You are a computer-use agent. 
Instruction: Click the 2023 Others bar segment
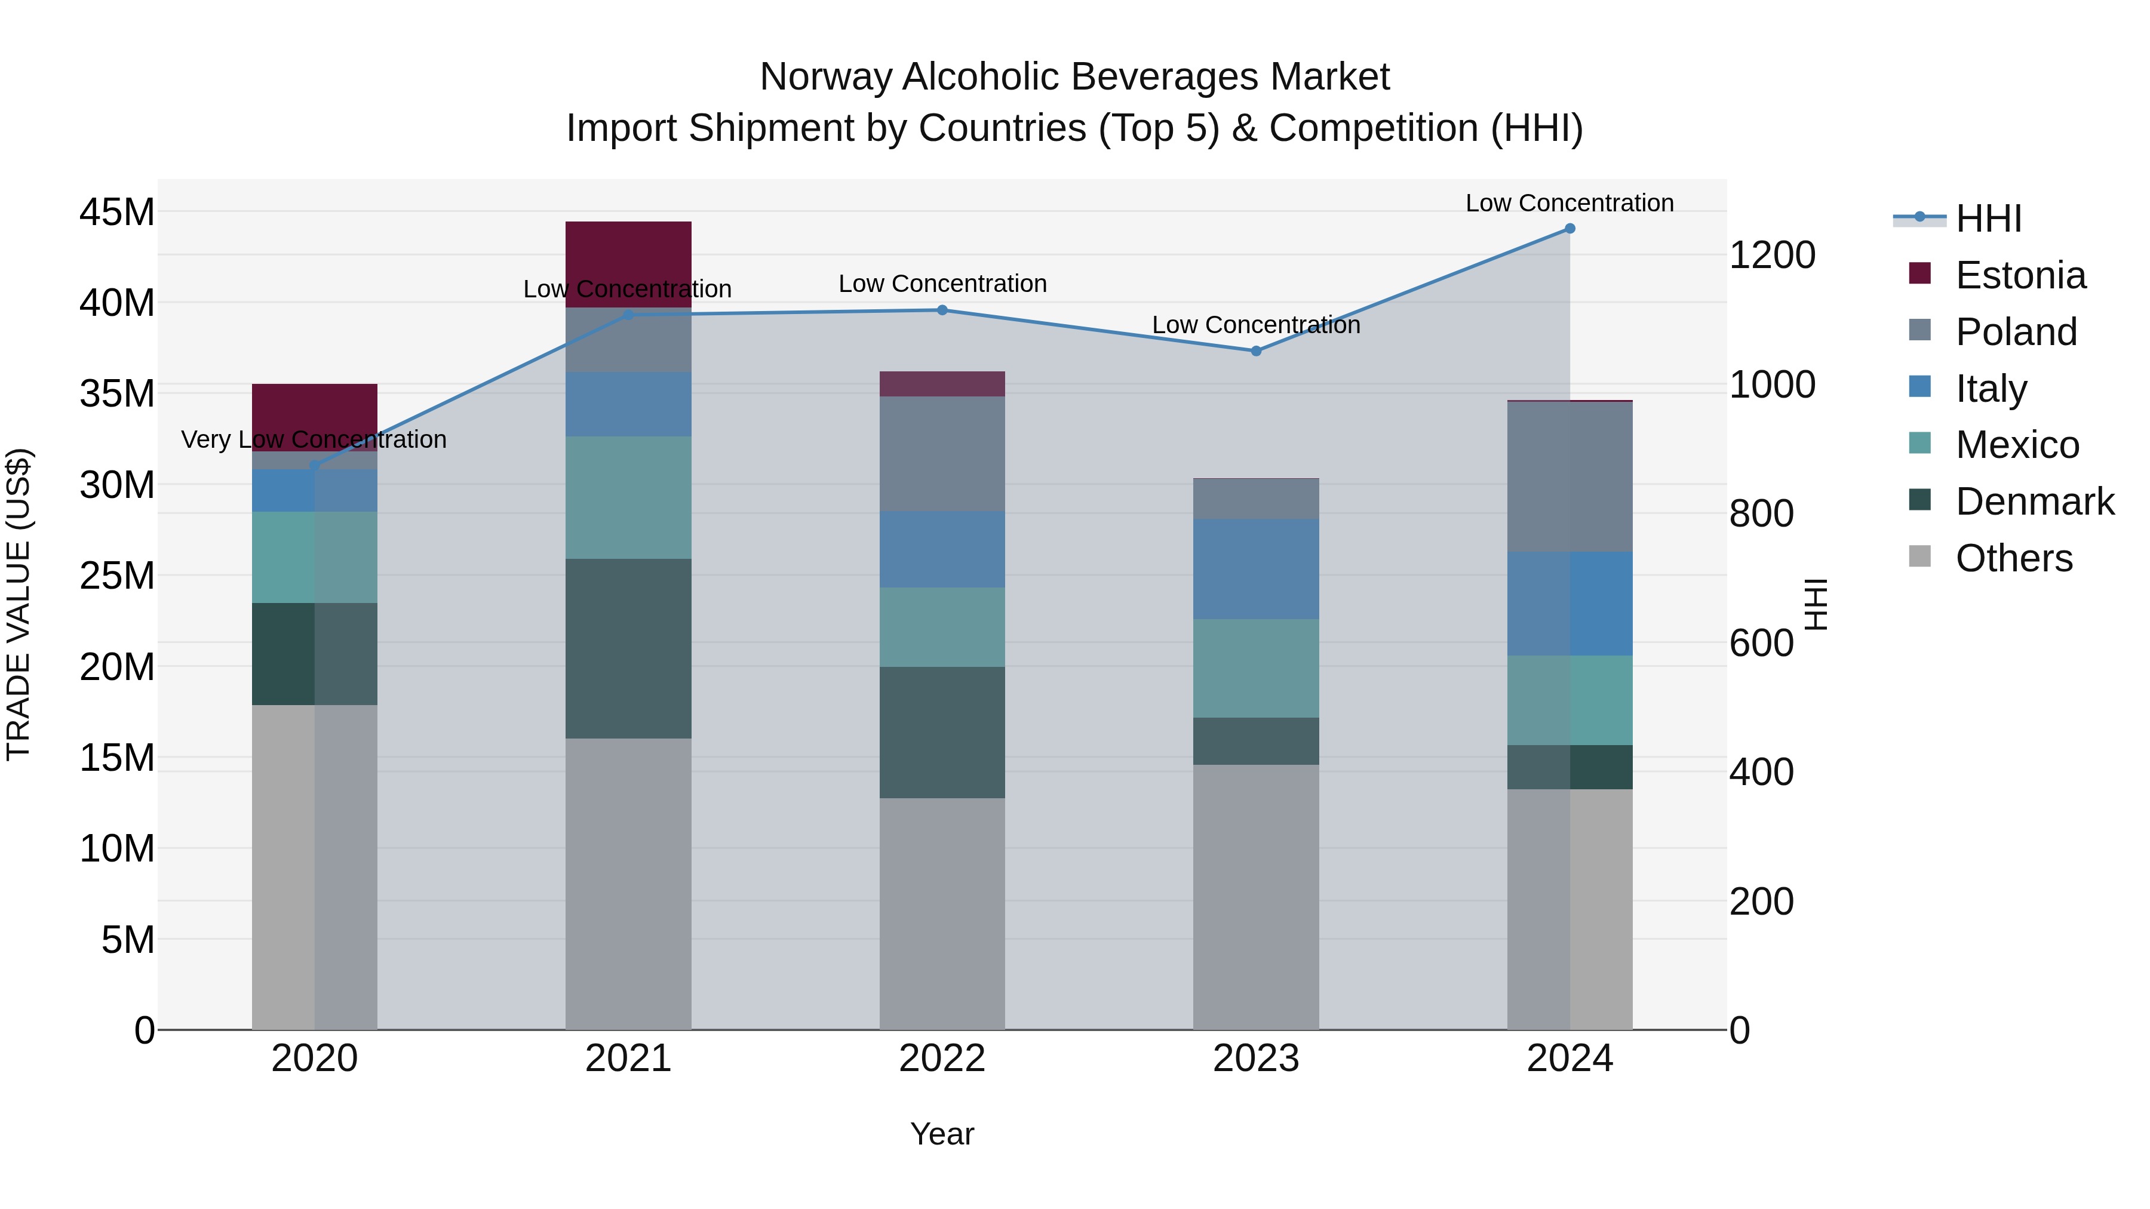tap(1256, 897)
